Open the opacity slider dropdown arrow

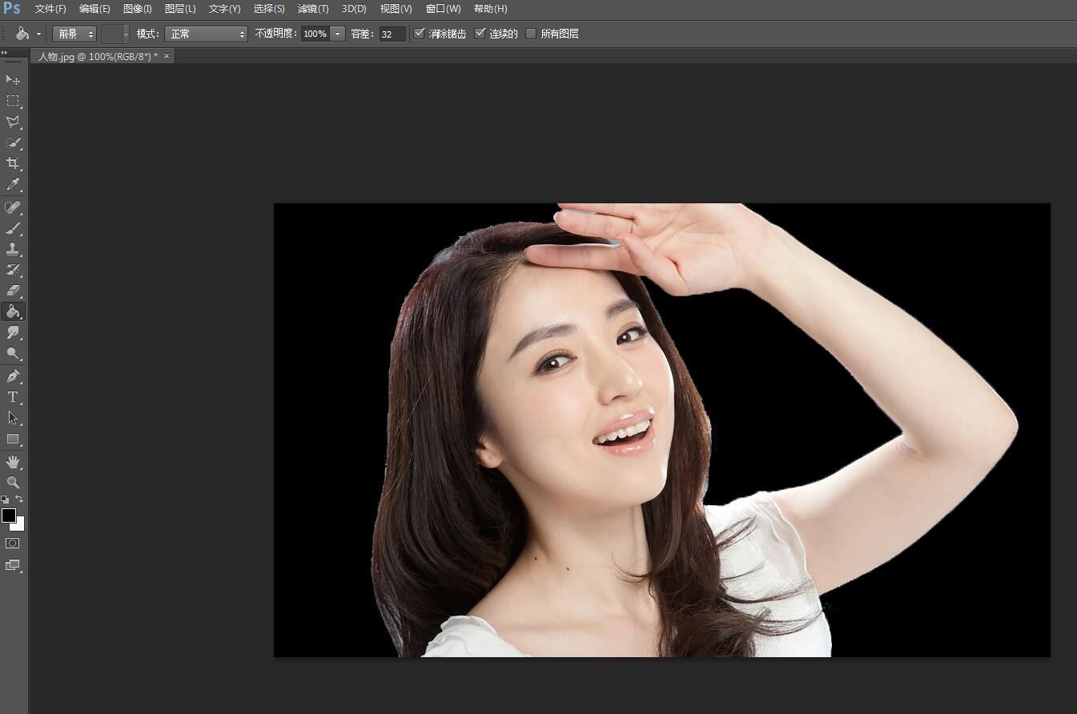point(337,34)
